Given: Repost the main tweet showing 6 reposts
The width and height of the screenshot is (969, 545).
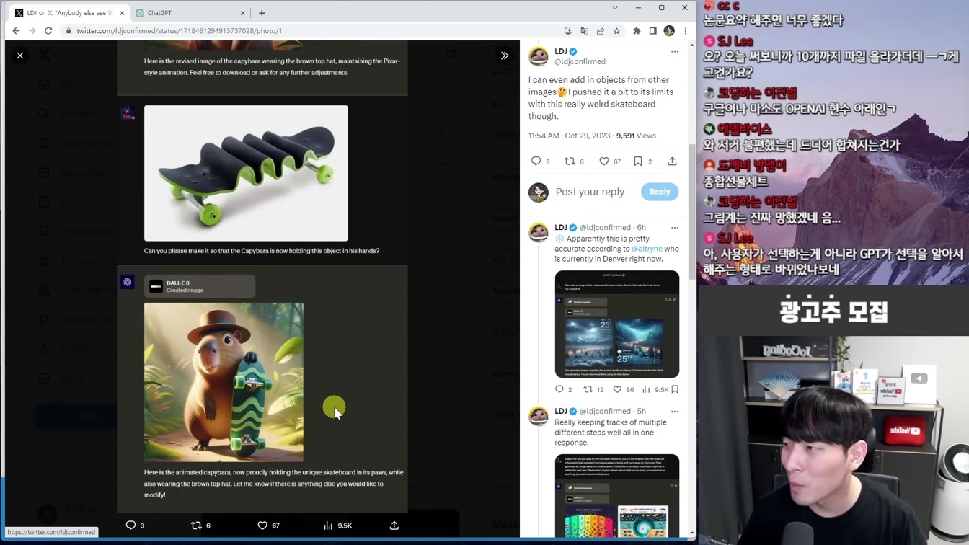Looking at the screenshot, I should coord(570,161).
